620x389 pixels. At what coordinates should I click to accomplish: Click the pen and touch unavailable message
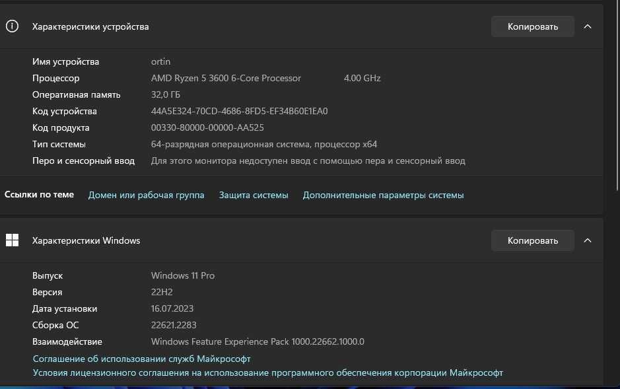click(308, 161)
